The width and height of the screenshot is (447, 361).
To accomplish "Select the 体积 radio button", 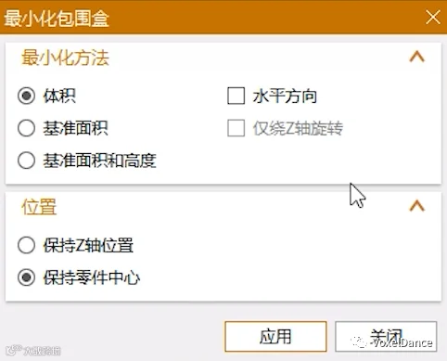I will (26, 96).
